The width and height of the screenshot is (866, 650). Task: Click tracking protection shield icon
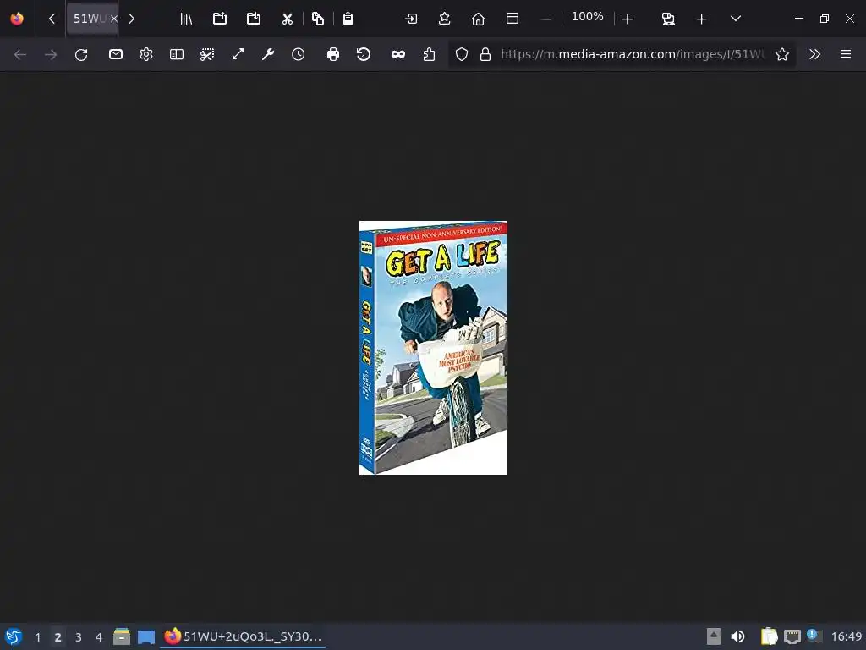pos(462,54)
